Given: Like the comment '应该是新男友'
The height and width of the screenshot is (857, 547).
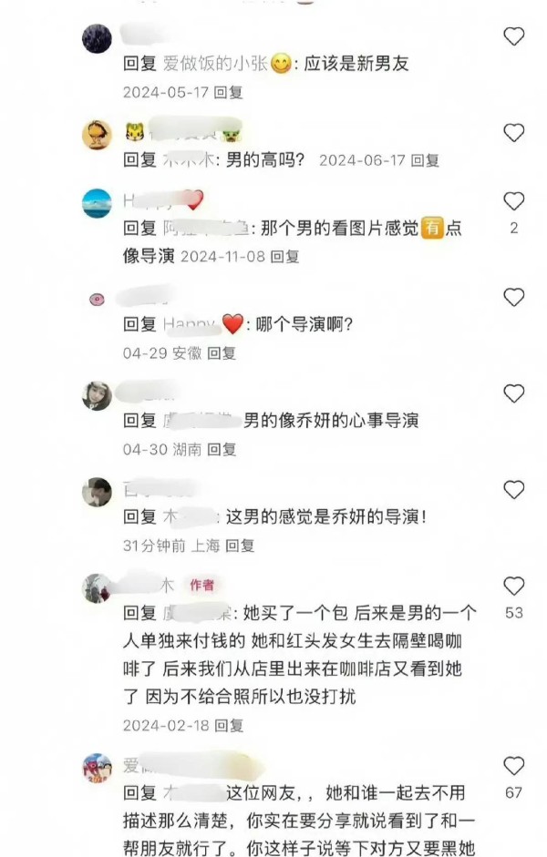Looking at the screenshot, I should 513,36.
